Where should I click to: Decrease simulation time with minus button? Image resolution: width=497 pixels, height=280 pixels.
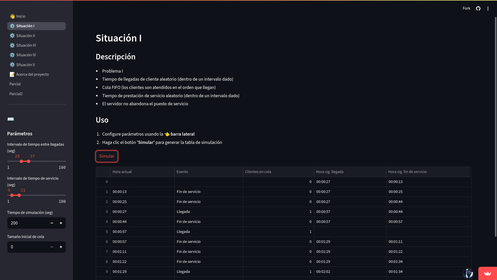point(52,223)
